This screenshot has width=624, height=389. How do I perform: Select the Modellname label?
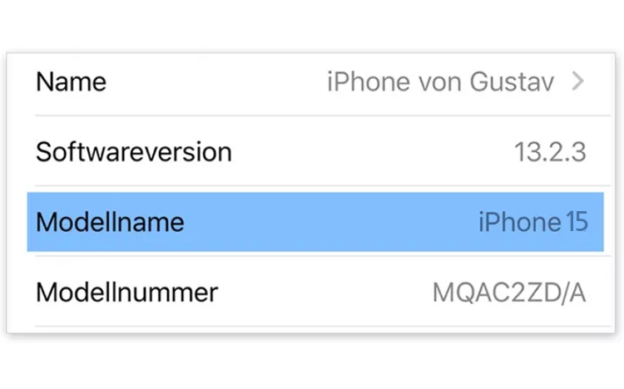click(x=110, y=222)
